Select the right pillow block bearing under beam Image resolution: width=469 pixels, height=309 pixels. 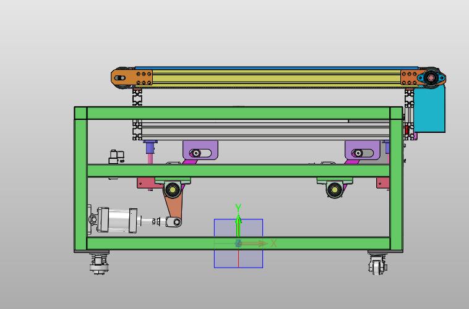click(335, 187)
